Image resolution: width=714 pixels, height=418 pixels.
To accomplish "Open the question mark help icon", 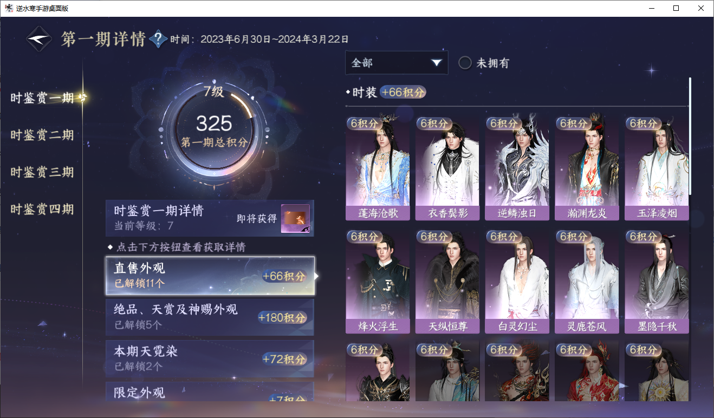I will pyautogui.click(x=158, y=39).
